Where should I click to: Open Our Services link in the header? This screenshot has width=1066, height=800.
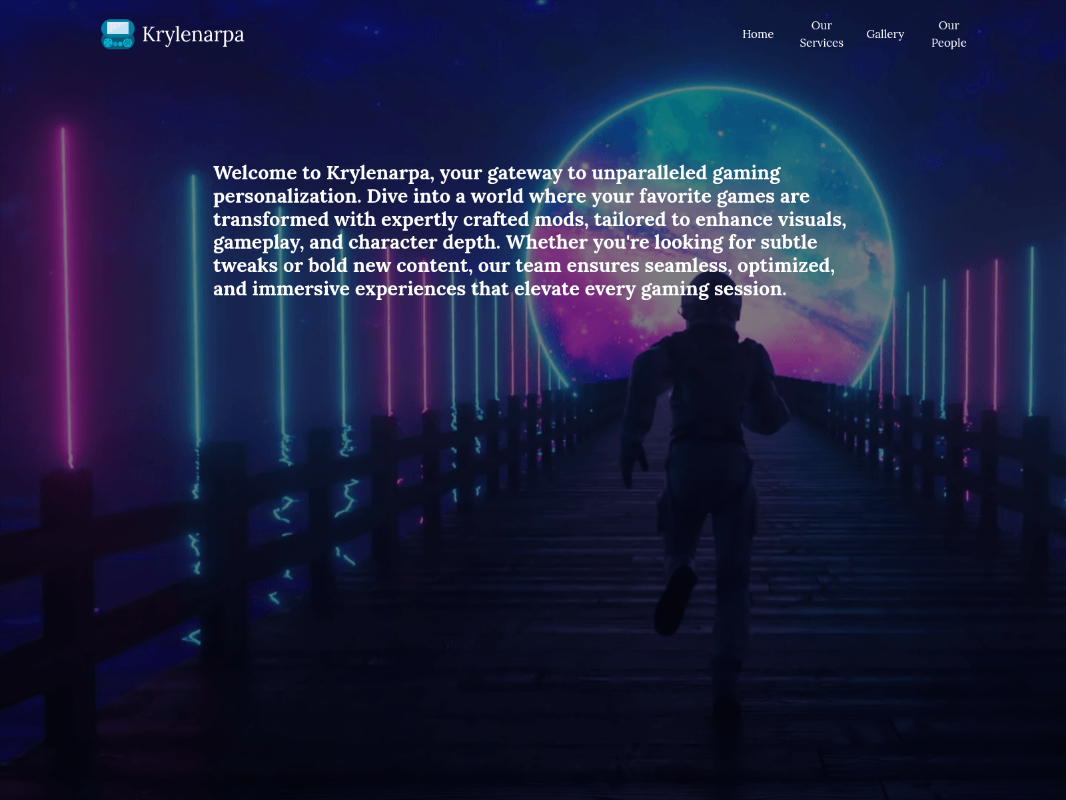tap(821, 34)
